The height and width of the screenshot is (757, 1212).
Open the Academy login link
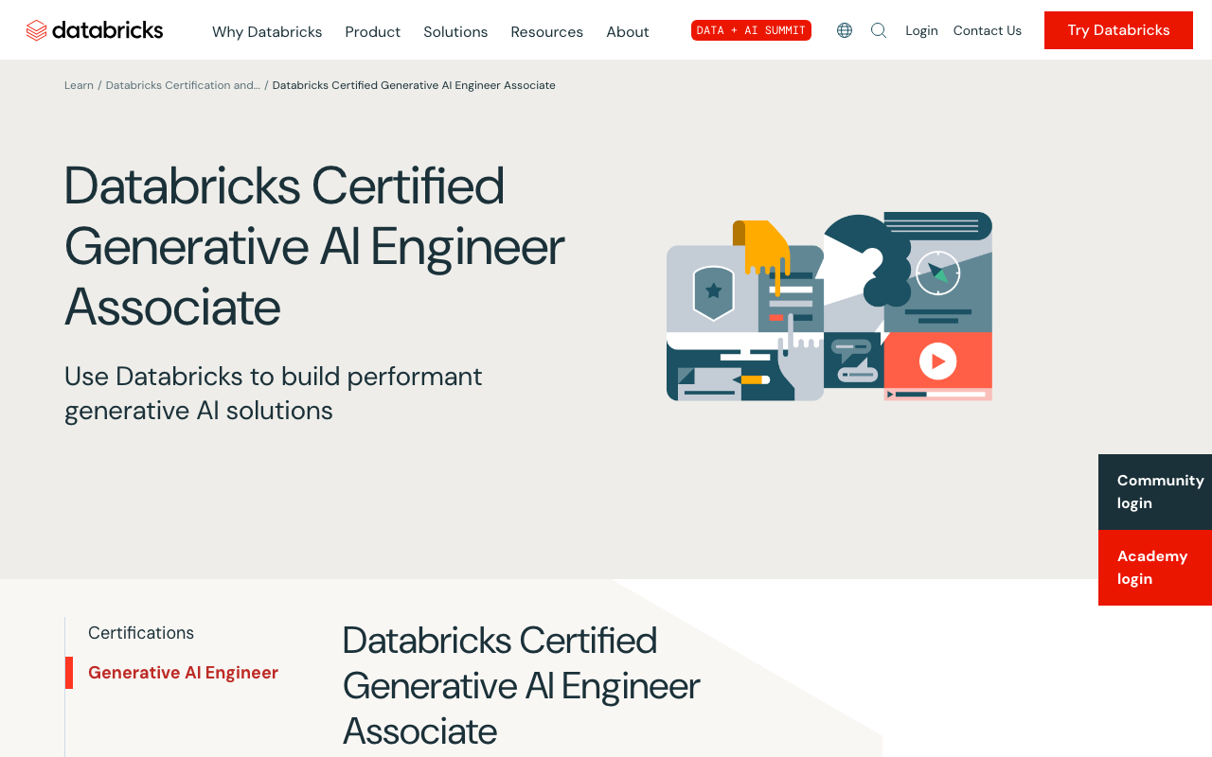click(1150, 565)
